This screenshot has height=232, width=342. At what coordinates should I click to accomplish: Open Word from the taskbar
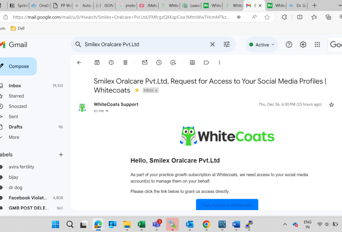[236, 224]
